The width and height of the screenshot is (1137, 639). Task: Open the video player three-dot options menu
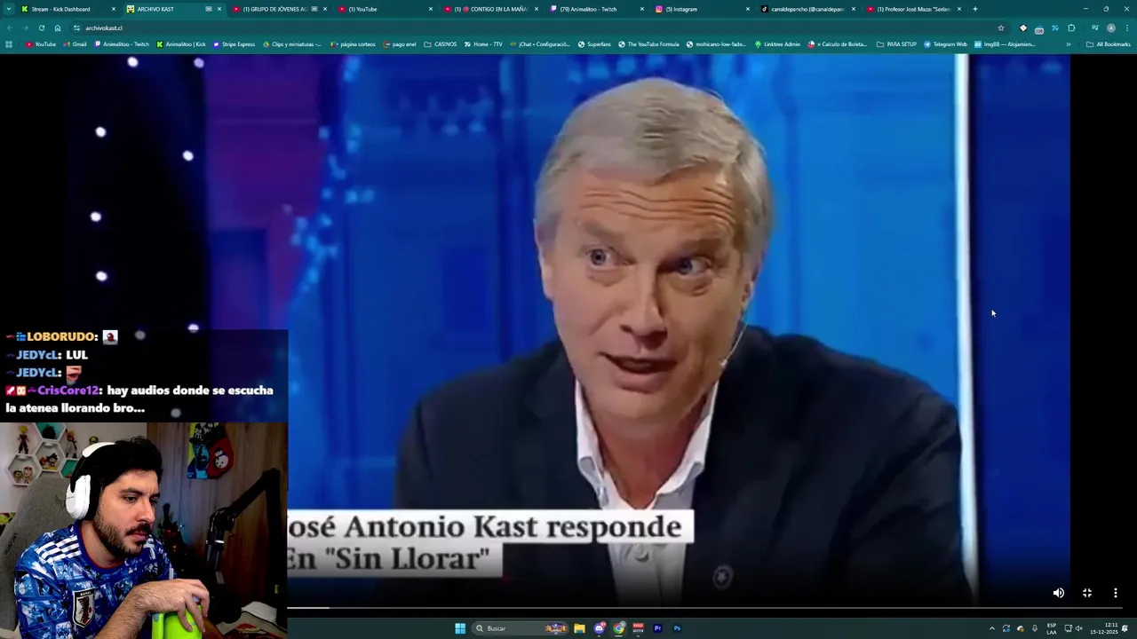tap(1115, 593)
